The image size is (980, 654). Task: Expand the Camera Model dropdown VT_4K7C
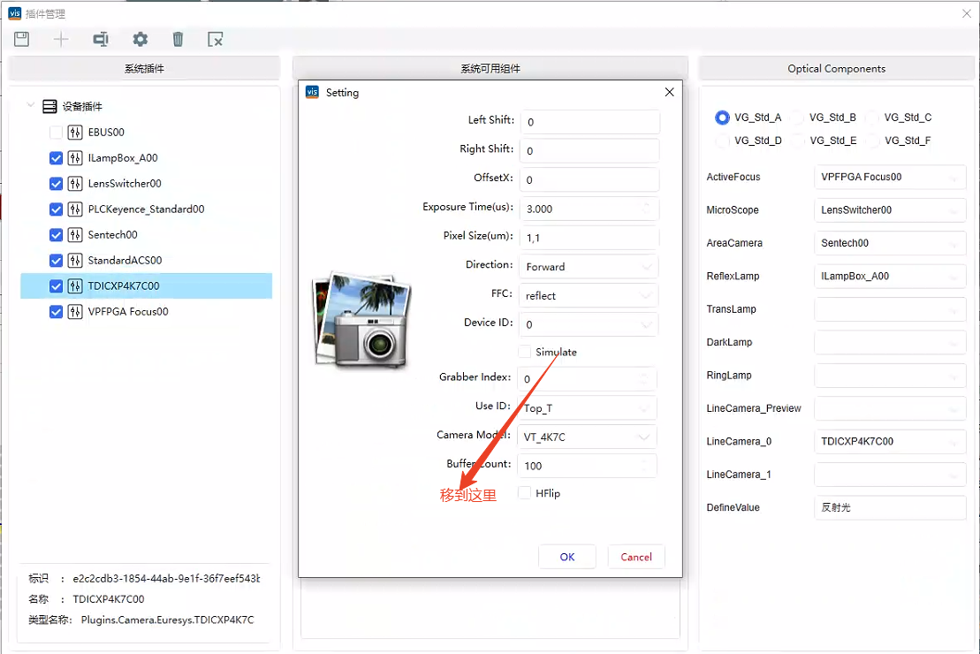[x=589, y=437]
